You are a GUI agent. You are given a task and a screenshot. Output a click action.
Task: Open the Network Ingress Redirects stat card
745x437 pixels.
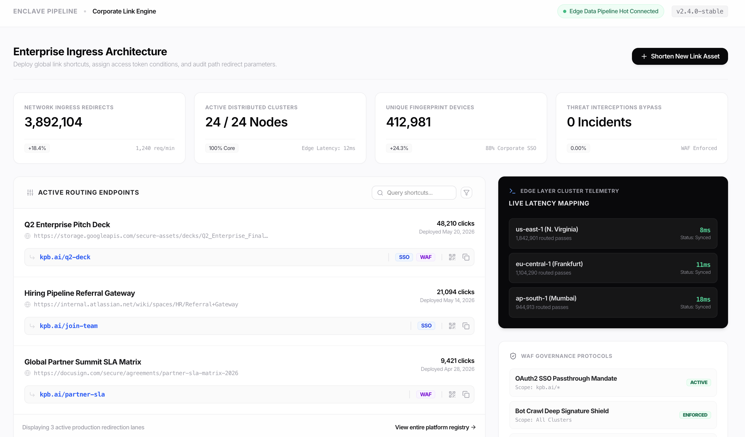tap(99, 128)
